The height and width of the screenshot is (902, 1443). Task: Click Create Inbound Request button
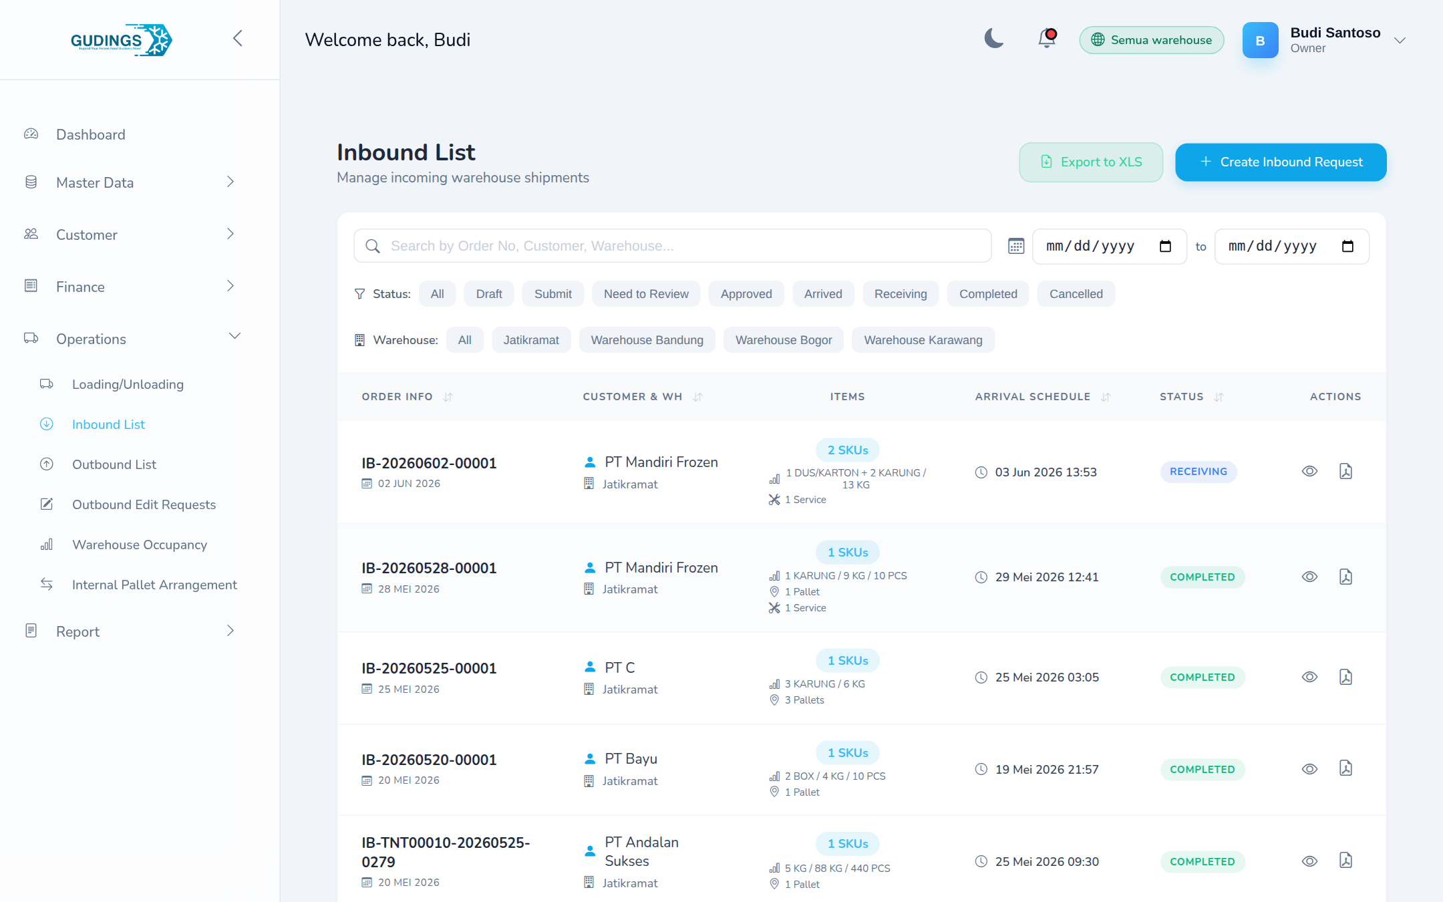click(1281, 162)
